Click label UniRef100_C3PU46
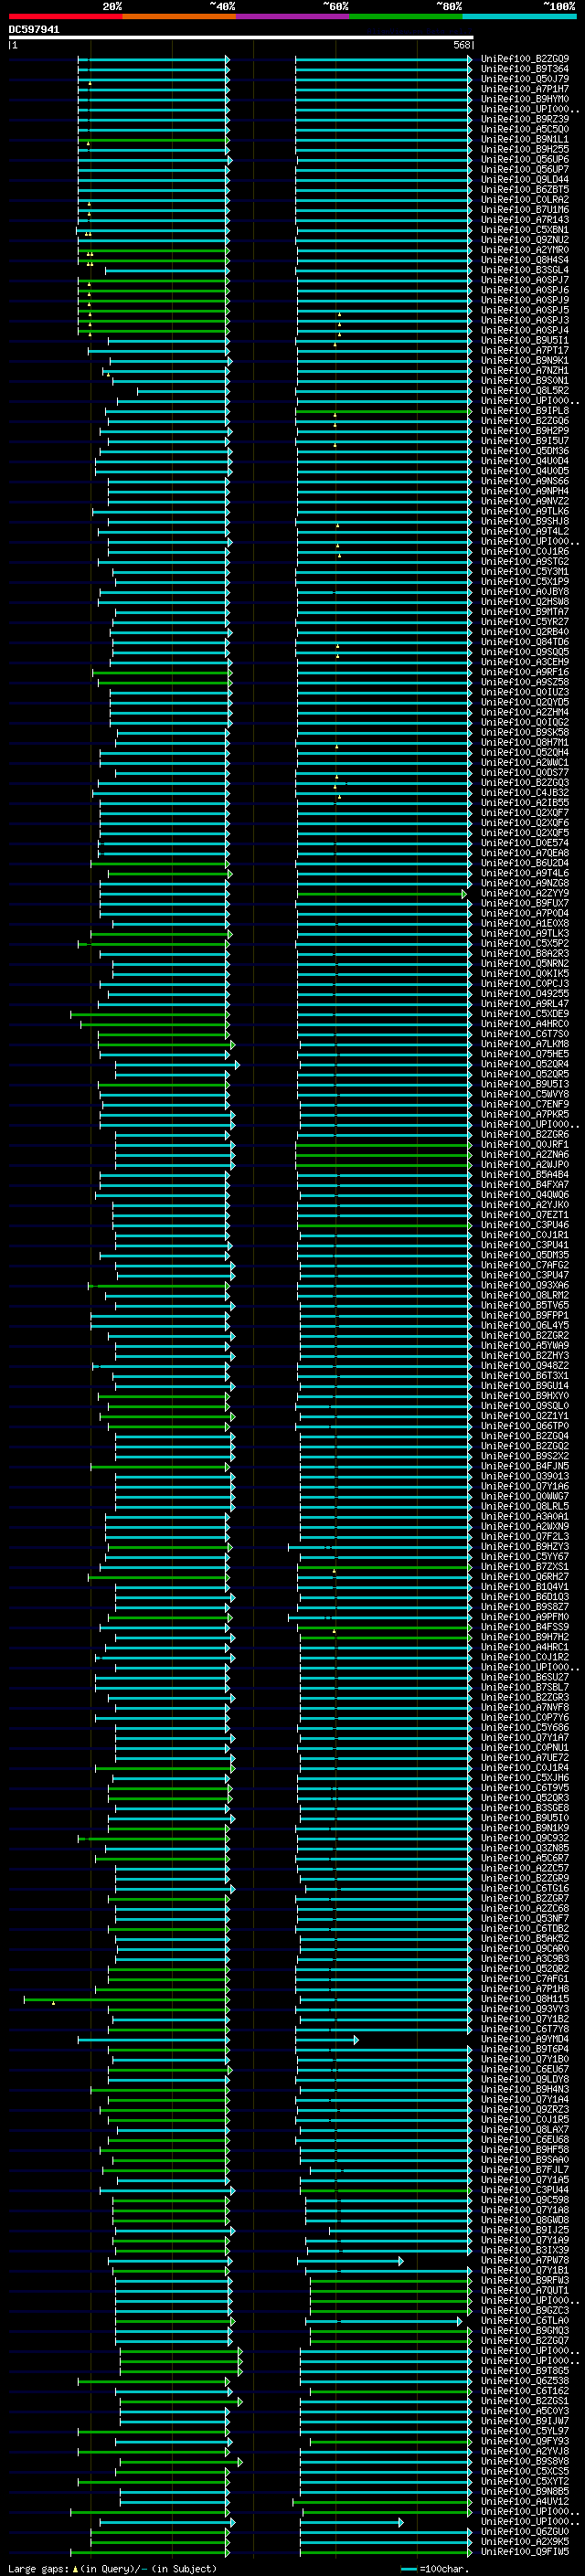Screen dimensions: 585x2576 point(525,1225)
